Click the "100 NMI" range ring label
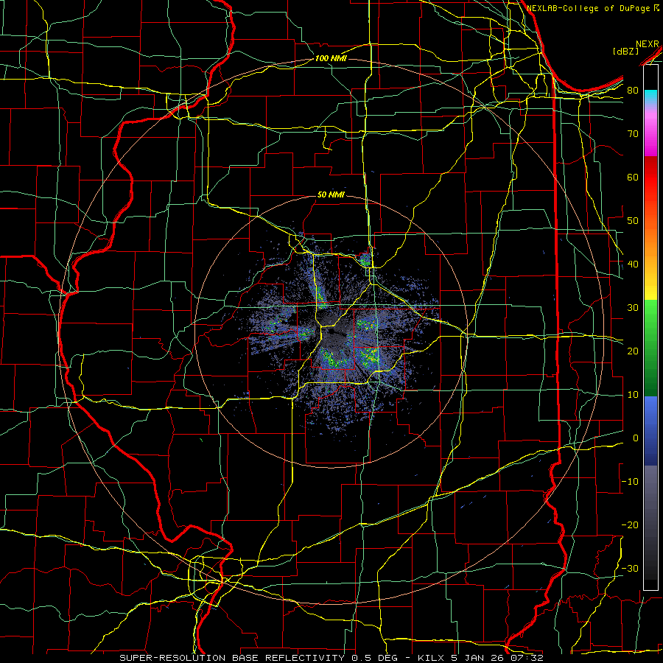Viewport: 663px width, 663px height. [331, 58]
